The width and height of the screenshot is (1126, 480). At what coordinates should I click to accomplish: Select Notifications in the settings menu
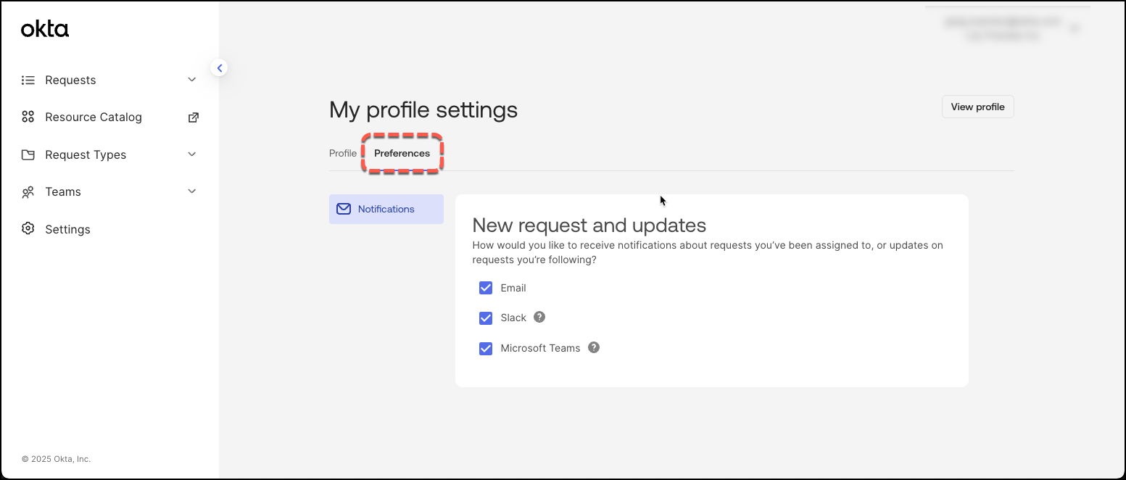[386, 209]
